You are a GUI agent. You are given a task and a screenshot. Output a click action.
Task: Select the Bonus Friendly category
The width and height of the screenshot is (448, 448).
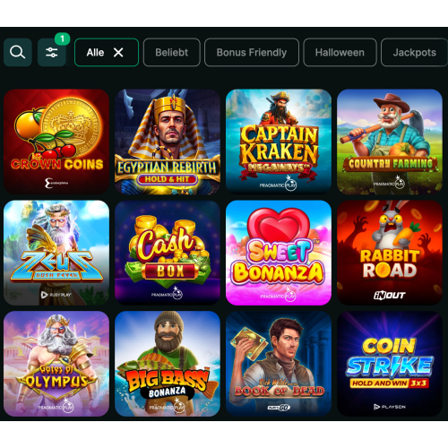(x=252, y=52)
